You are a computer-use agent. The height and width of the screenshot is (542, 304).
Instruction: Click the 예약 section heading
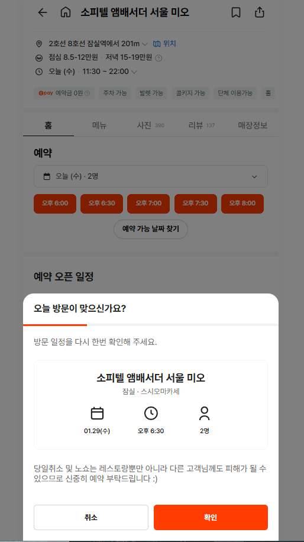[43, 153]
